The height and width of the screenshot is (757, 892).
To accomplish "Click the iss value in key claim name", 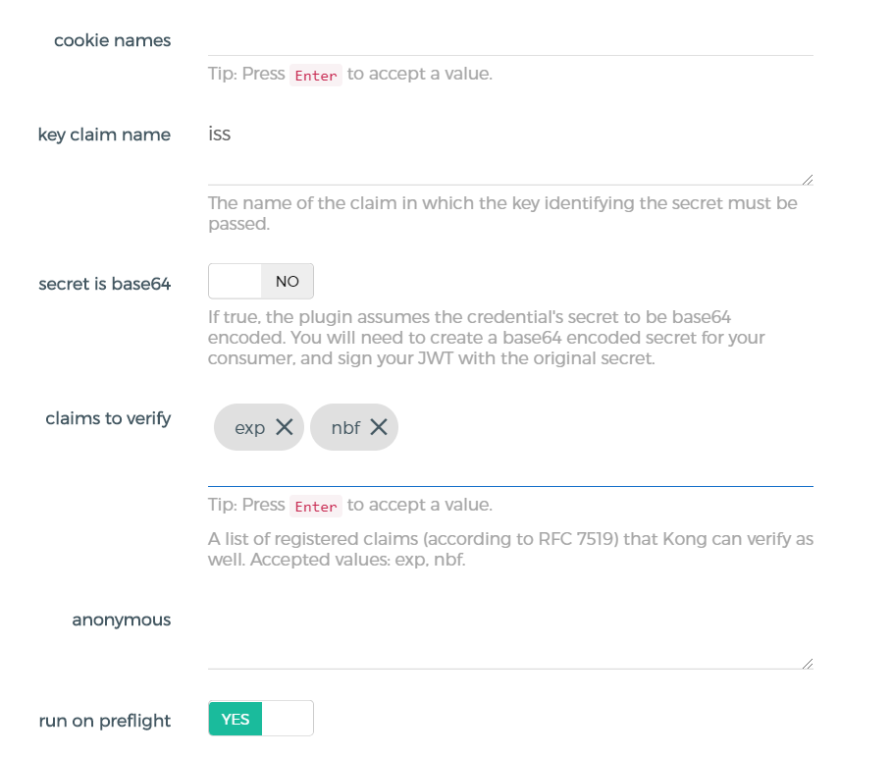I will pos(219,135).
